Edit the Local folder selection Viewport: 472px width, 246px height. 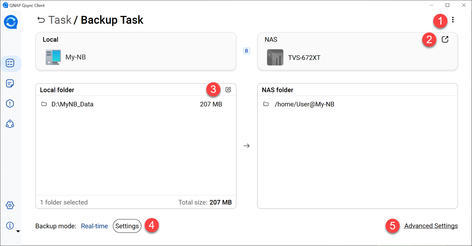pyautogui.click(x=228, y=90)
